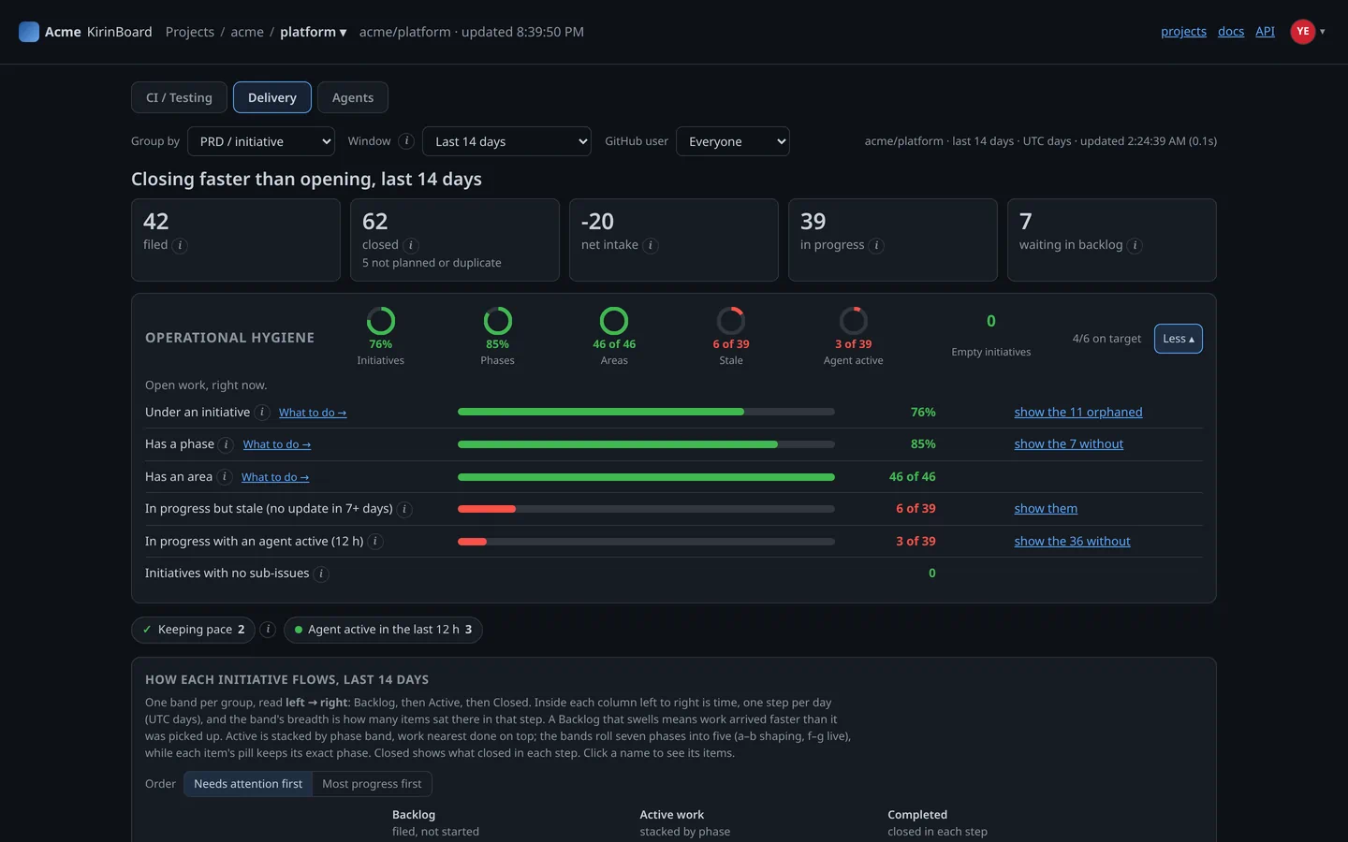Image resolution: width=1348 pixels, height=842 pixels.
Task: Show info for waiting in backlog
Action: (x=1135, y=245)
